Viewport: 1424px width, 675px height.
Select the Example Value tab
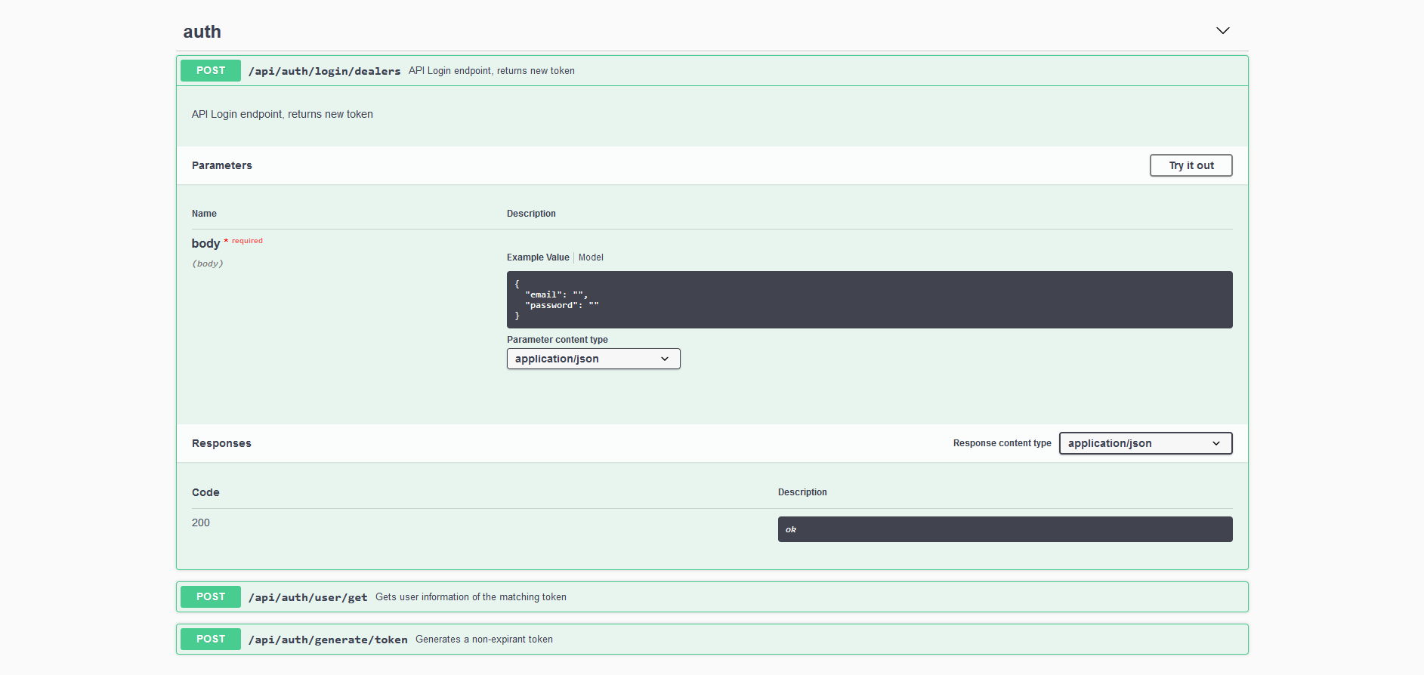point(538,257)
